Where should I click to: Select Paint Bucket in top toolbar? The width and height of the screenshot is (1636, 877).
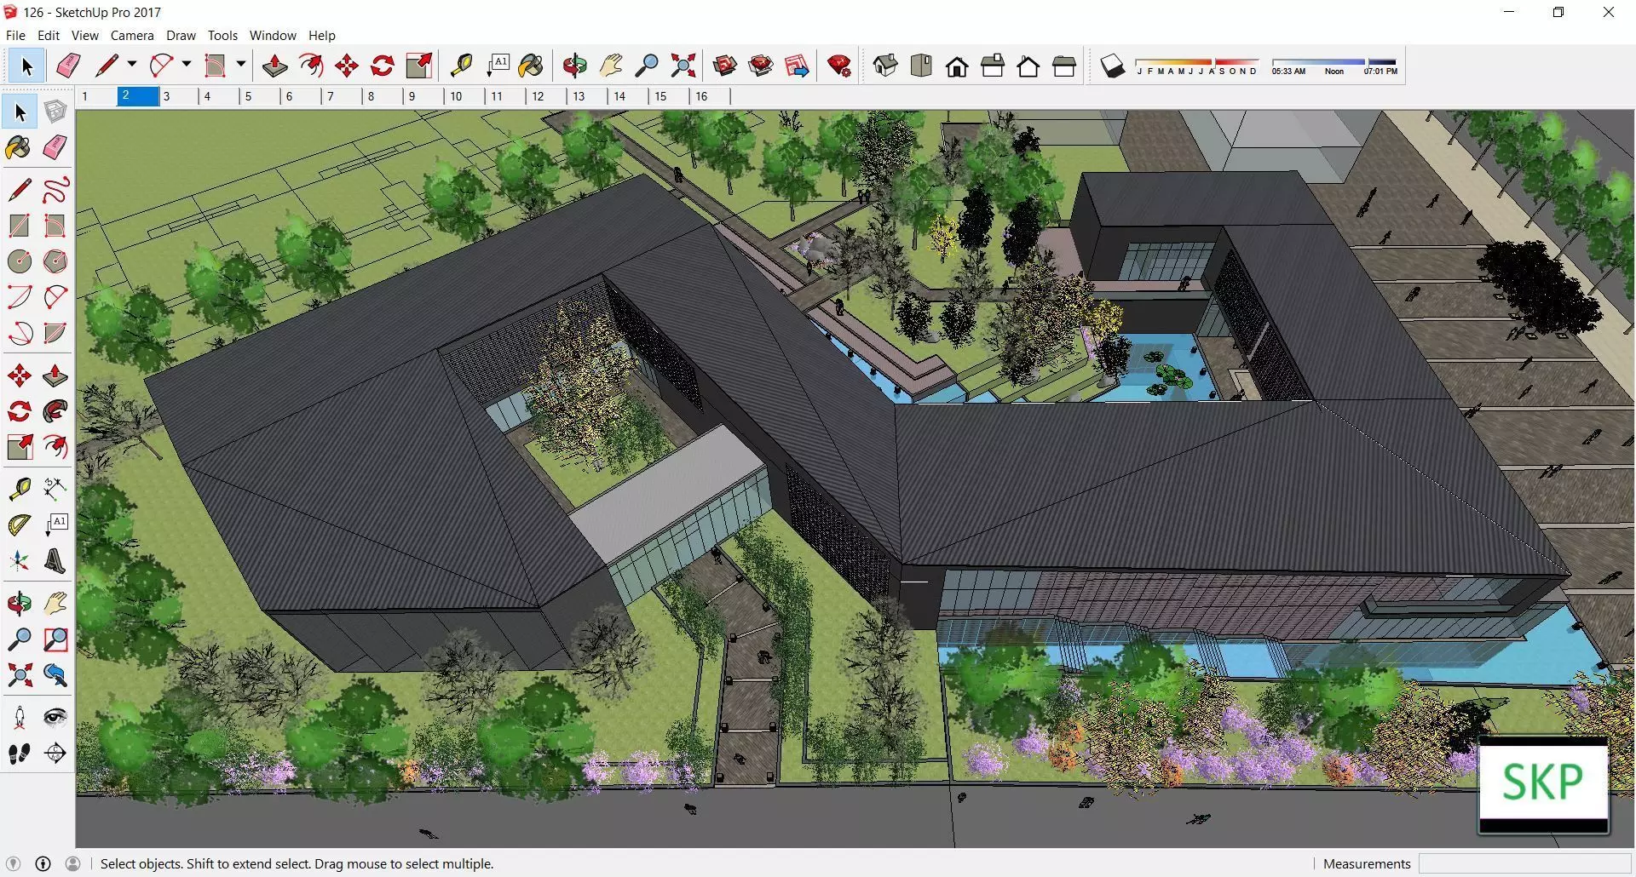[531, 66]
